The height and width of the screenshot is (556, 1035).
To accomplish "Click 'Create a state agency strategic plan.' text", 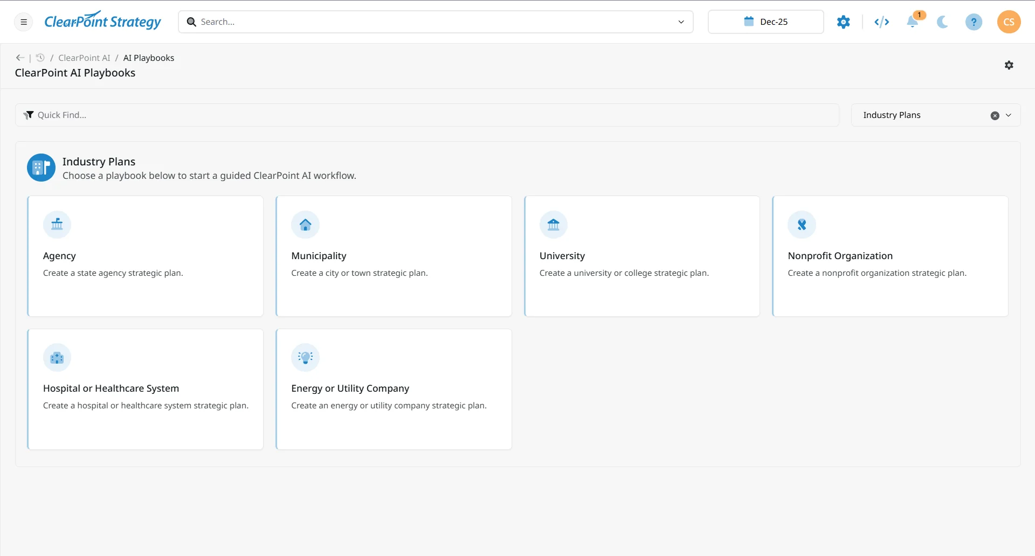I will pyautogui.click(x=113, y=273).
